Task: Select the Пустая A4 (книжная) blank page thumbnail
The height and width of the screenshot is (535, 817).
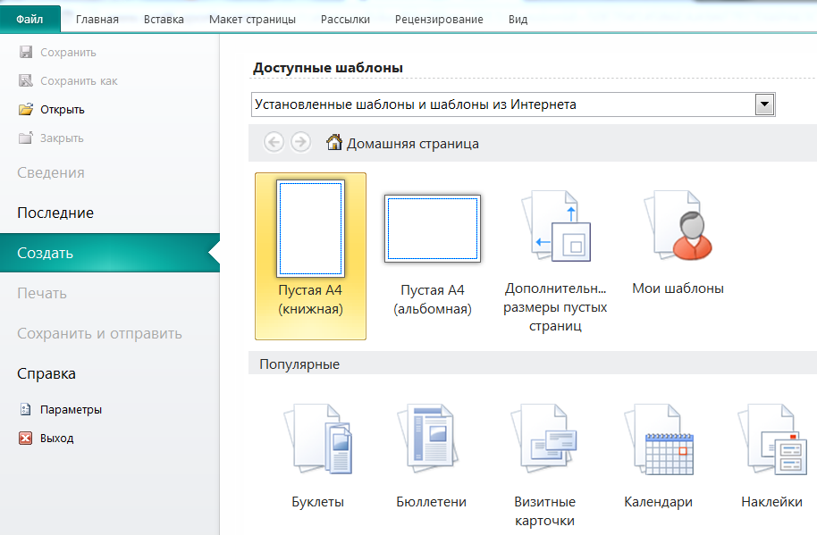Action: (x=310, y=228)
